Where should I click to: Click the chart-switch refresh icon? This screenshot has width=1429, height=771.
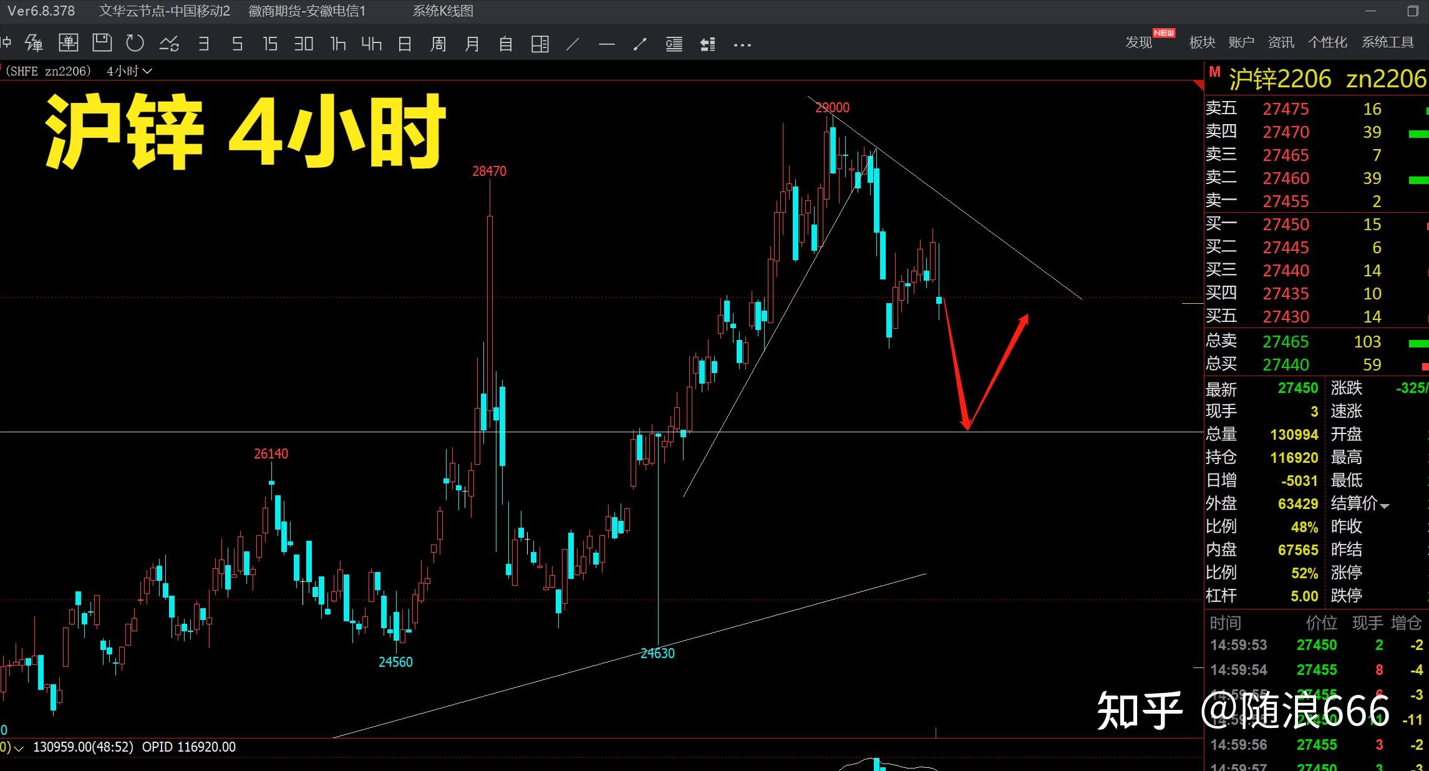point(169,44)
